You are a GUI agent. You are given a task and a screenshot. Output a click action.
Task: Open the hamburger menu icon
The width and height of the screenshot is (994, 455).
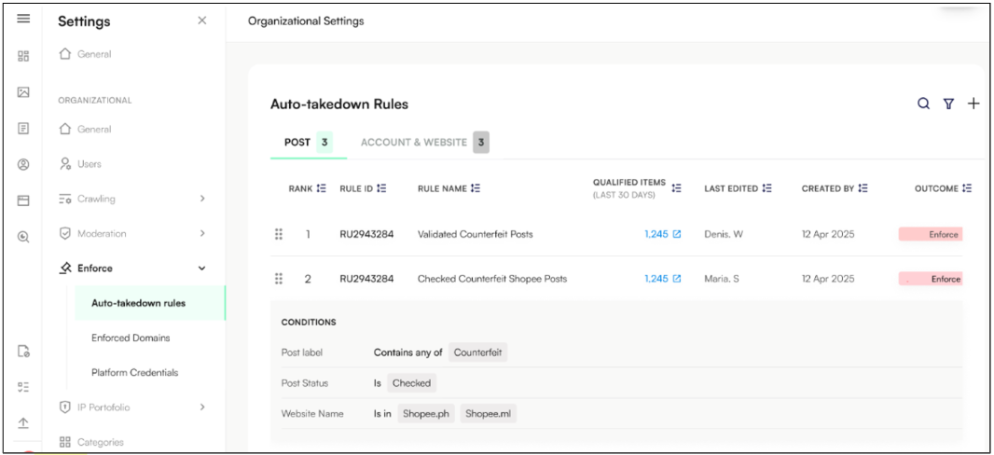[x=23, y=20]
